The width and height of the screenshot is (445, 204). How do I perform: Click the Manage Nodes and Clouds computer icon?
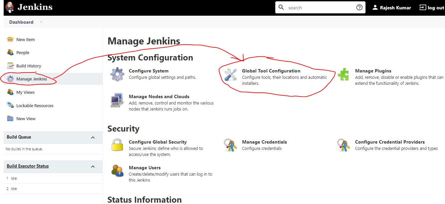pos(117,100)
